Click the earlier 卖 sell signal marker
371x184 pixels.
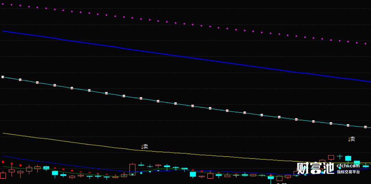145,147
